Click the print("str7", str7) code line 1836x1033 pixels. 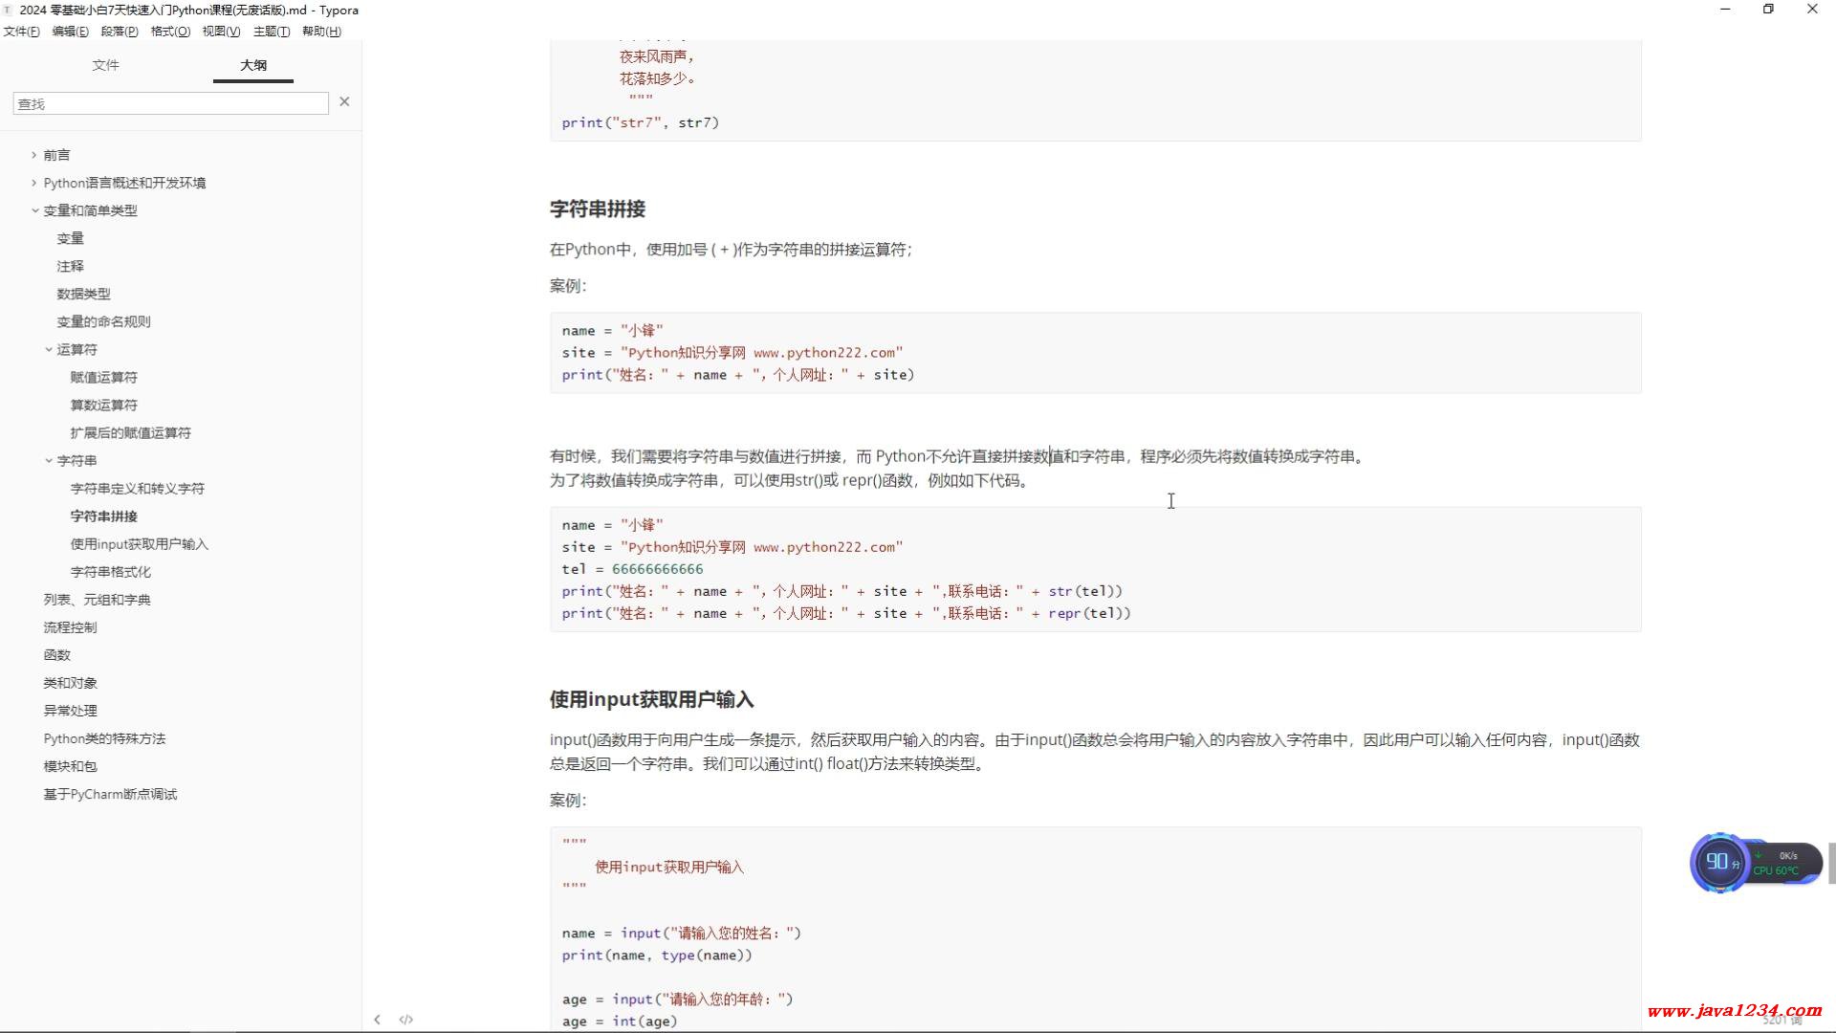point(640,122)
